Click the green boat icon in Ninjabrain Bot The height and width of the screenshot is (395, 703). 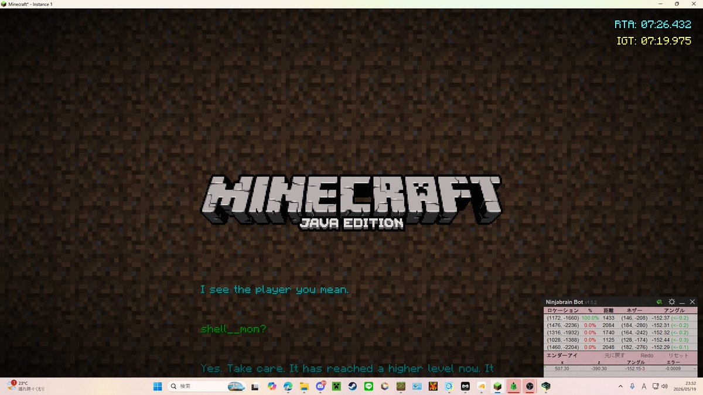(660, 301)
